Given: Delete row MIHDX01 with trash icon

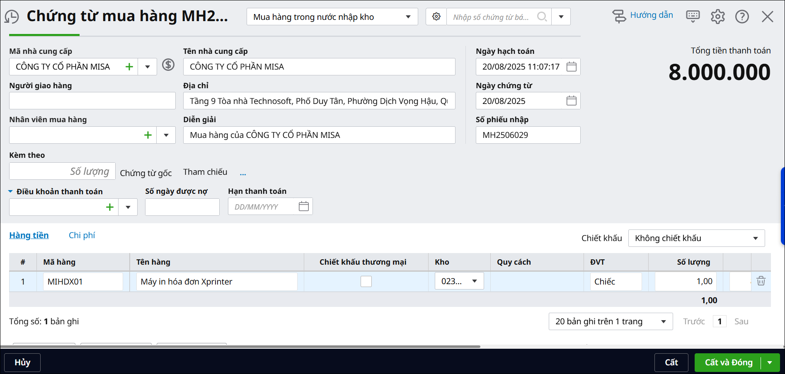Looking at the screenshot, I should click(761, 281).
